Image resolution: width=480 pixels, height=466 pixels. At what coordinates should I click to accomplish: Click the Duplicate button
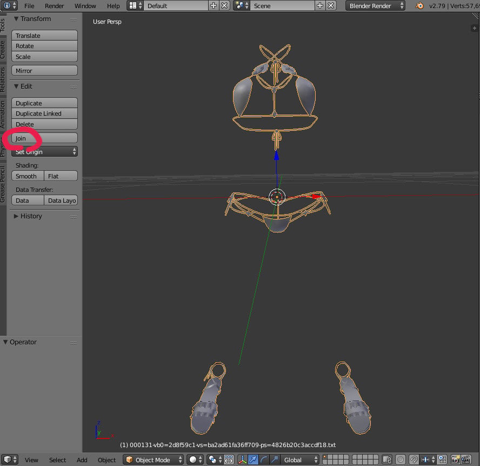pos(44,103)
